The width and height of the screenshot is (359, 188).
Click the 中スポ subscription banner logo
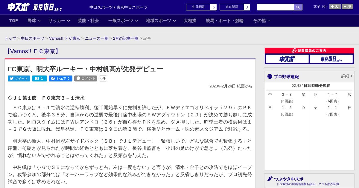click(287, 59)
